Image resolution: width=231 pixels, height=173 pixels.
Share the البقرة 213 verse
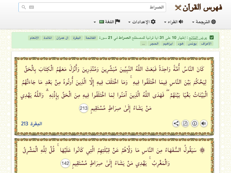pyautogui.click(x=176, y=123)
